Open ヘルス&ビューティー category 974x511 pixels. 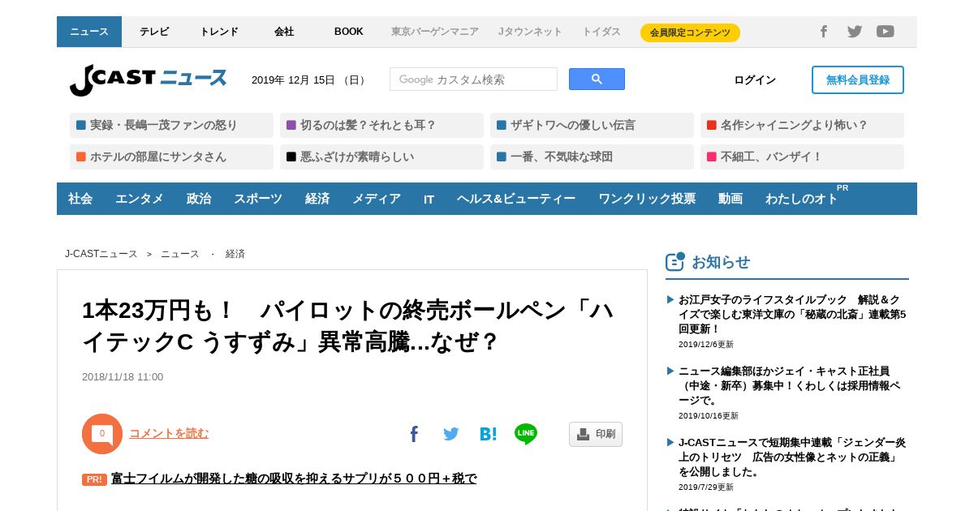click(x=516, y=199)
